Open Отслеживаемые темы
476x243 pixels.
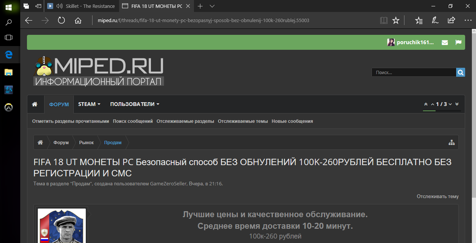[243, 121]
